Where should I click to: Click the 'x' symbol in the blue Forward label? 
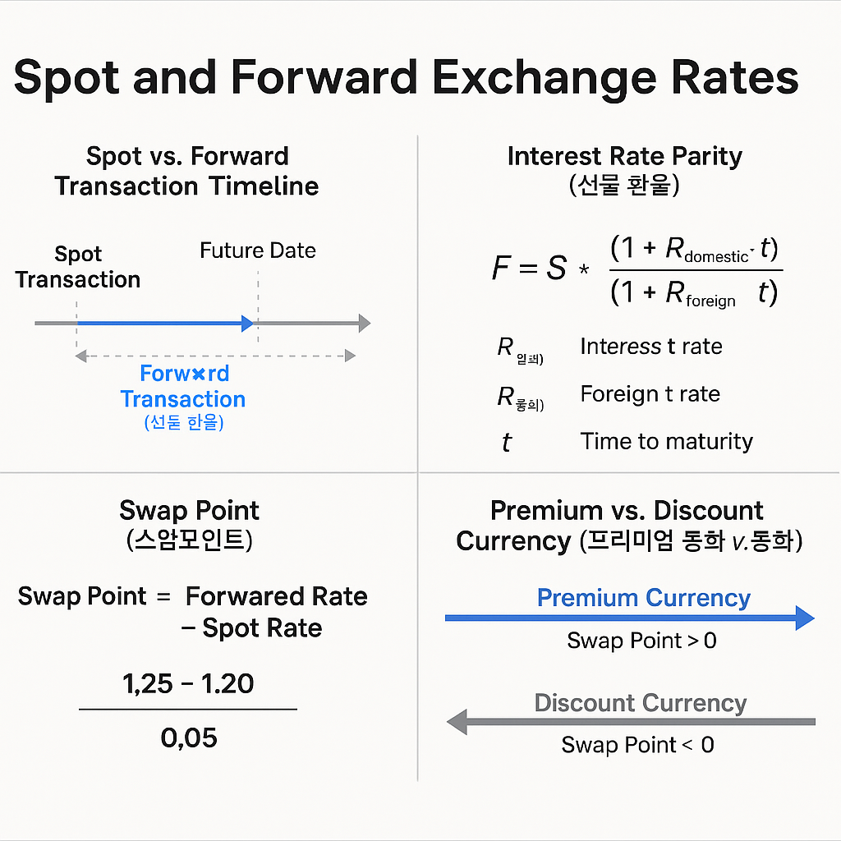[196, 375]
